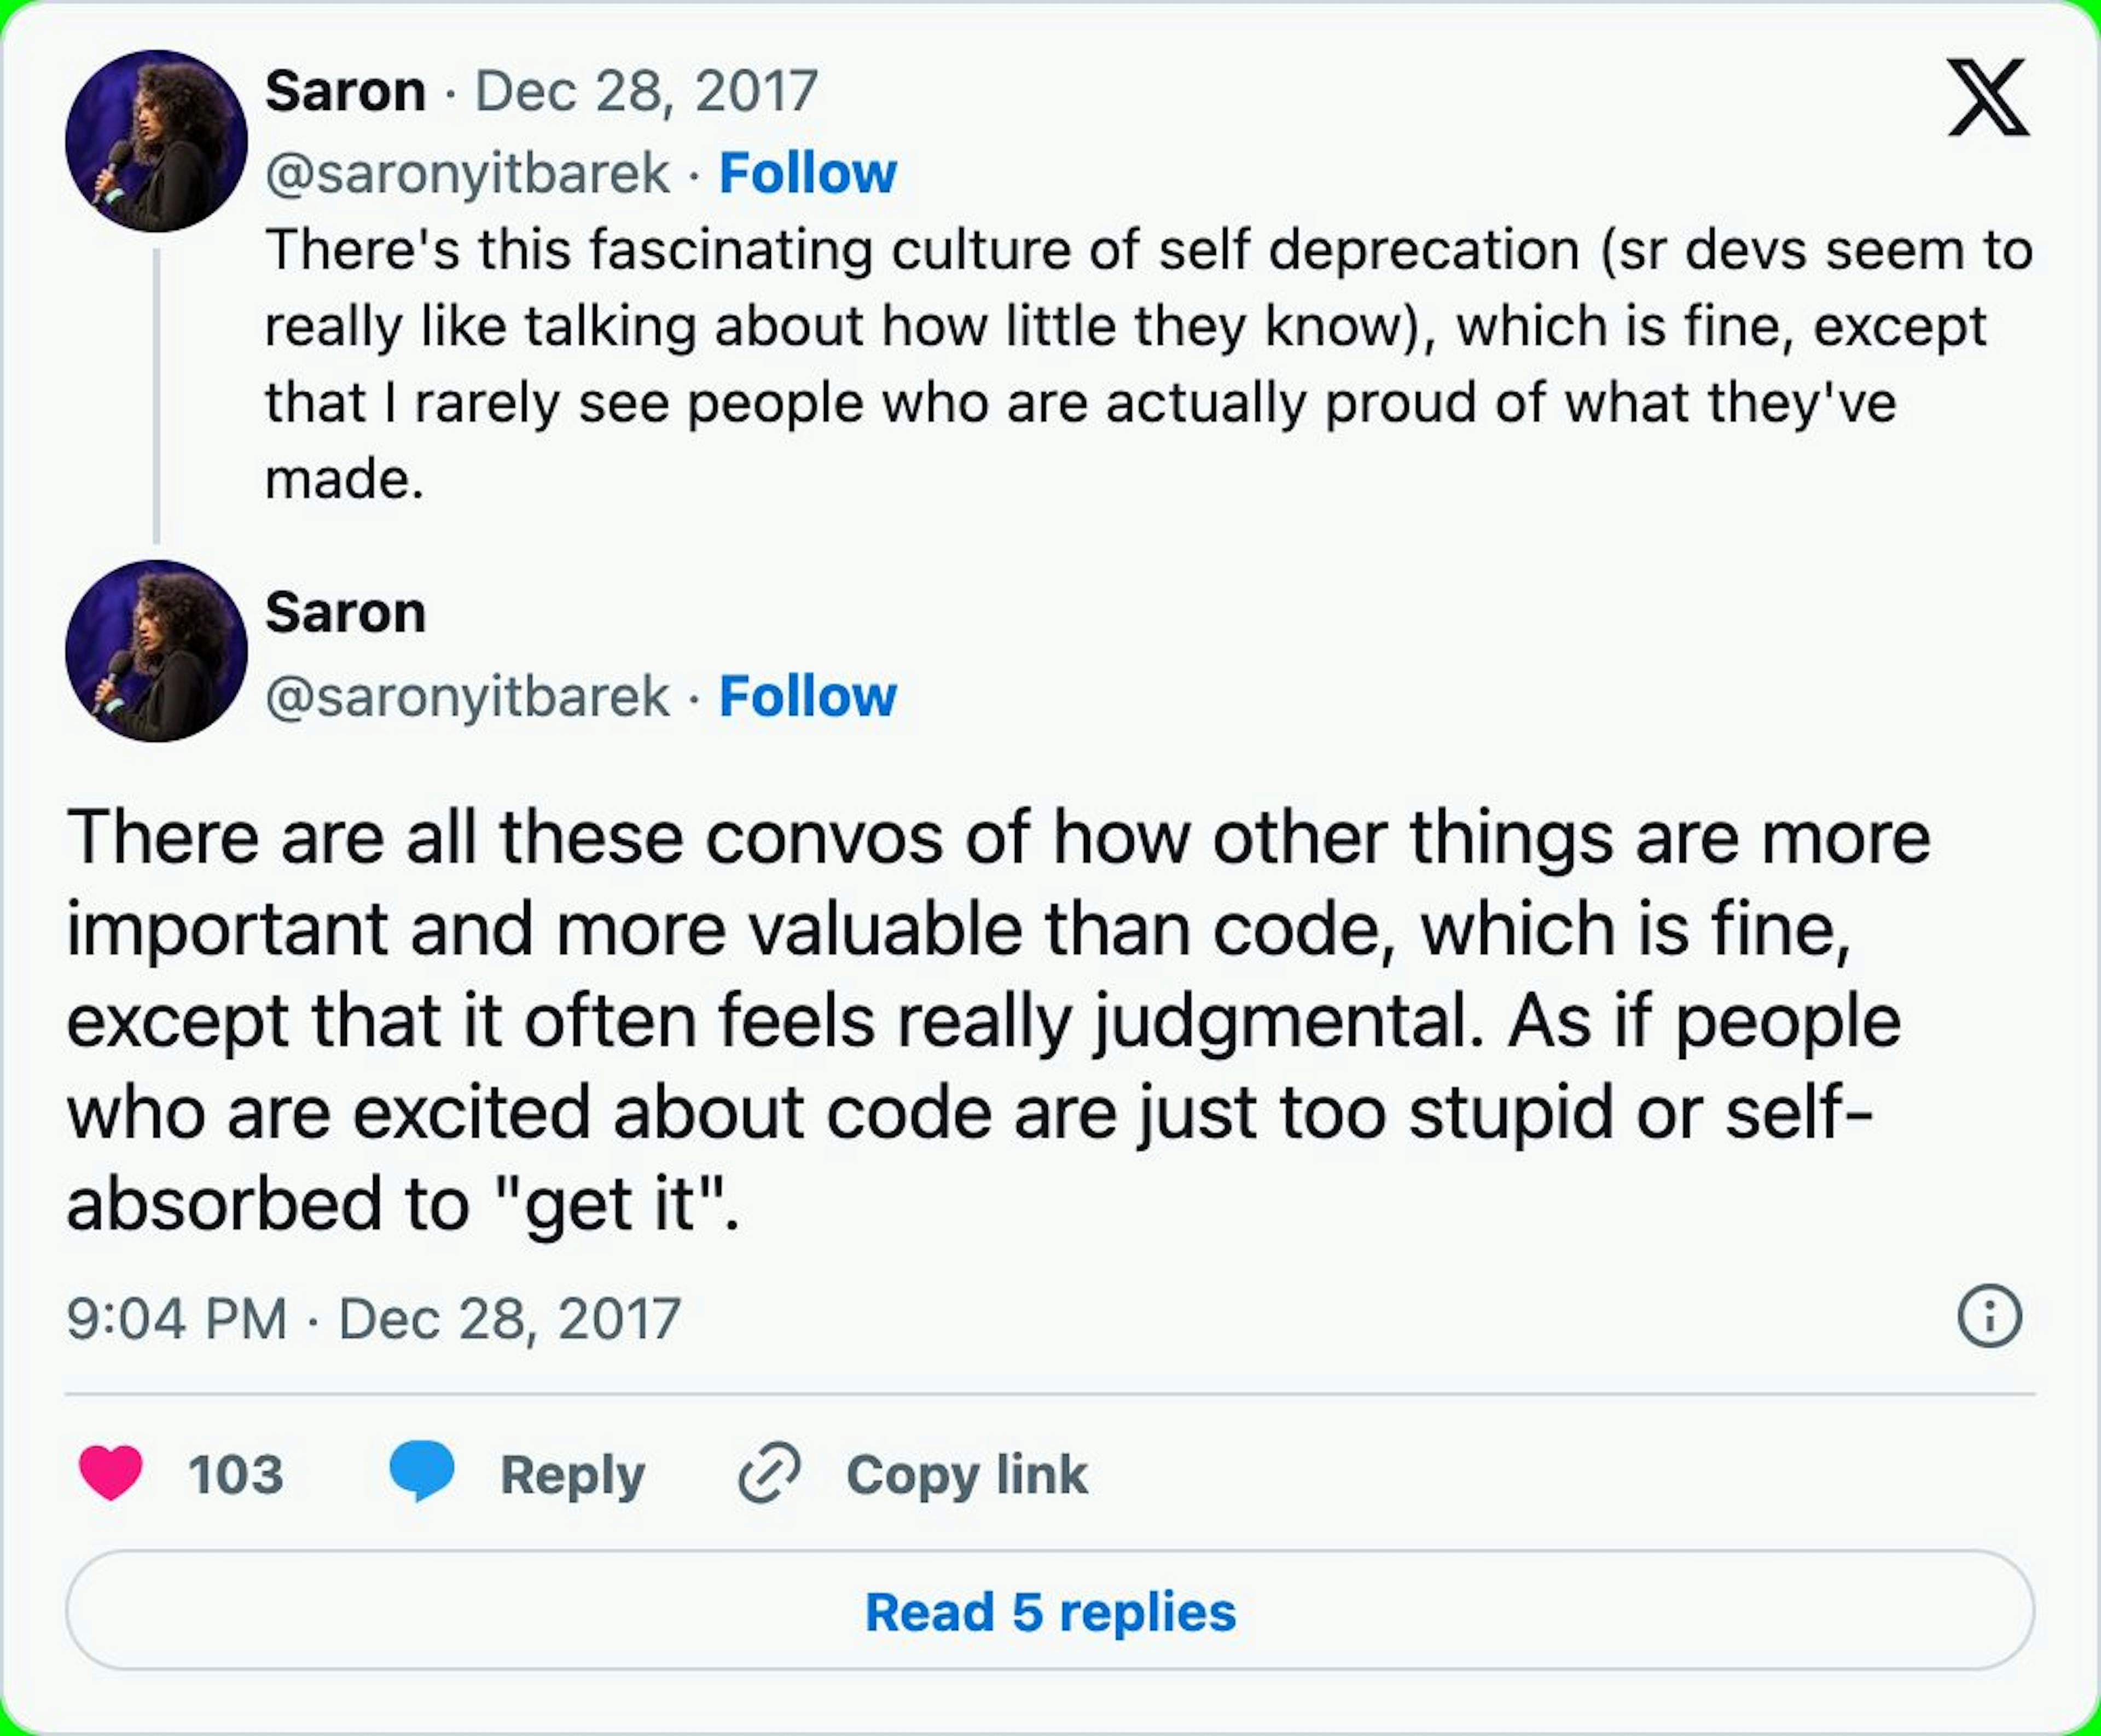Image resolution: width=2101 pixels, height=1736 pixels.
Task: Open the Saron name on the parent tweet
Action: [x=345, y=91]
